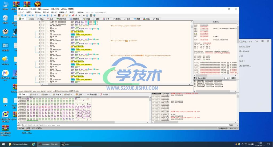
Task: Toggle the 解锁 checkbox under the registers
Action: pyautogui.click(x=231, y=78)
